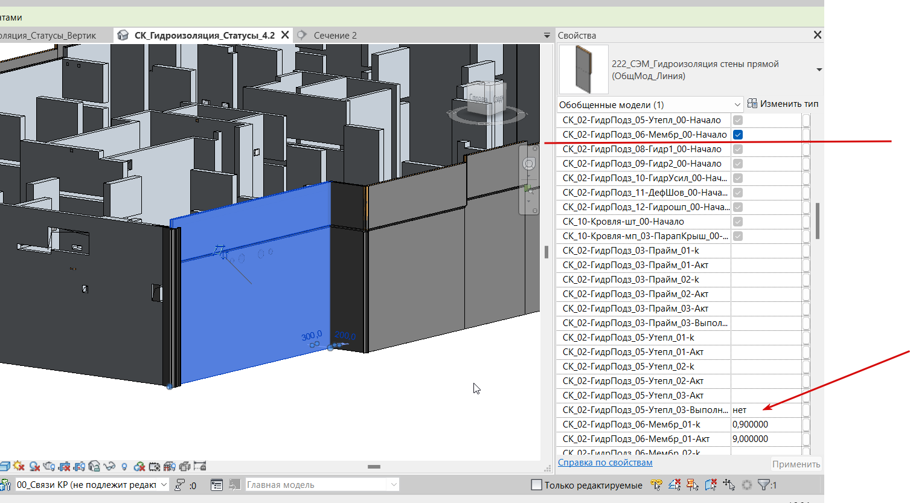Open the Справка по свойствам link

[x=605, y=463]
